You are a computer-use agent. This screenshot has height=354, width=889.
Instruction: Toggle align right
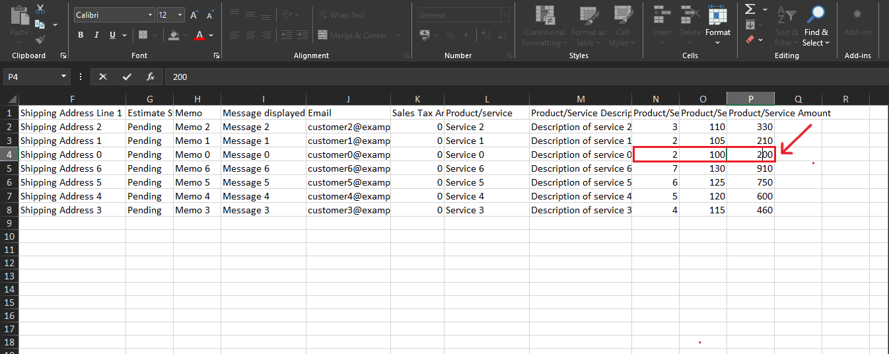point(266,35)
